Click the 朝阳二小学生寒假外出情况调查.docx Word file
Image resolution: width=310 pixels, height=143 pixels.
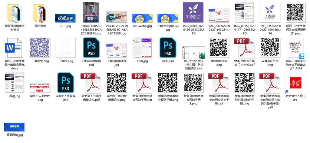pyautogui.click(x=14, y=48)
